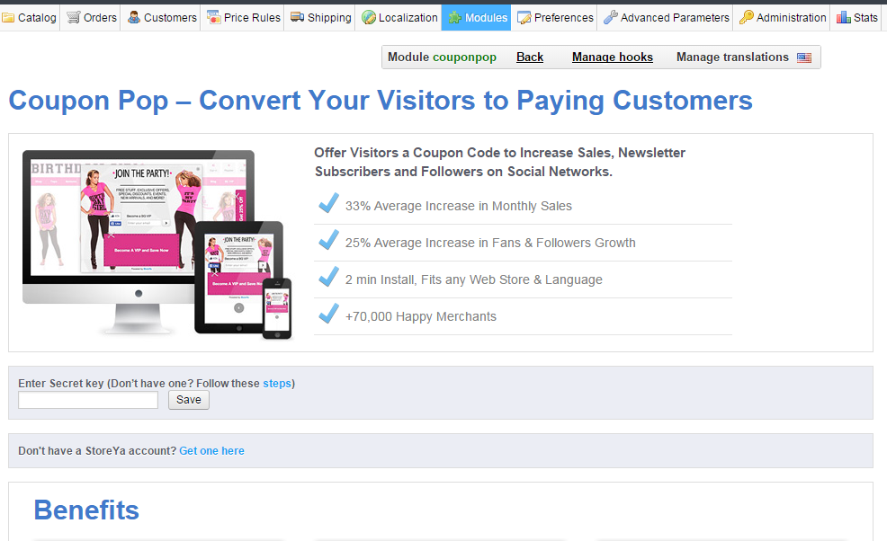Follow the secret key steps link
Image resolution: width=887 pixels, height=541 pixels.
click(277, 384)
